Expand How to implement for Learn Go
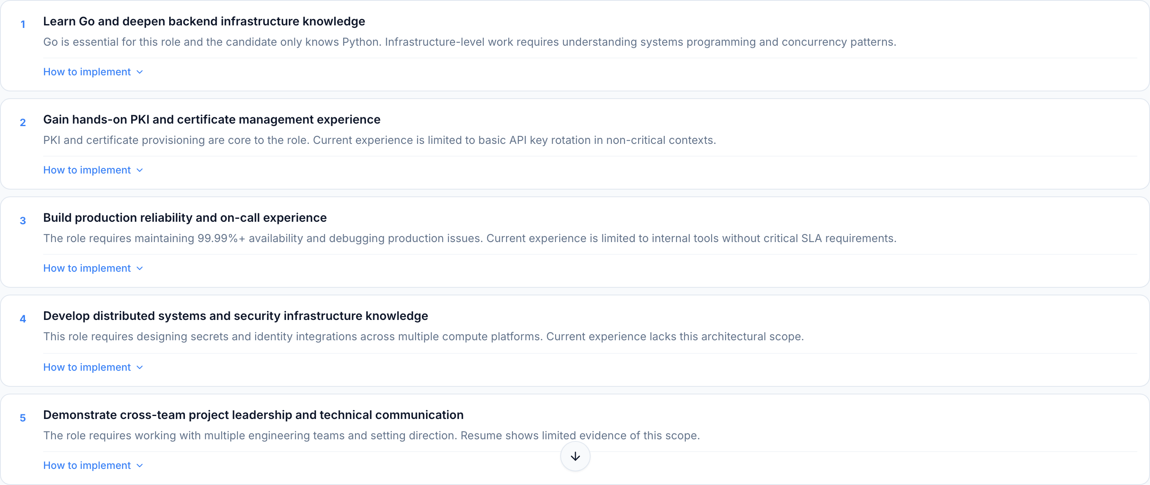This screenshot has height=485, width=1150. tap(87, 72)
